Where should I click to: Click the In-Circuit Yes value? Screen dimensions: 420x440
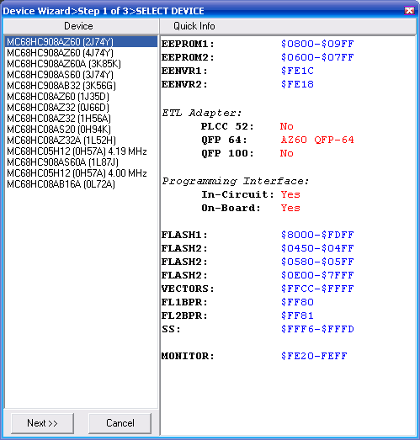click(x=290, y=194)
